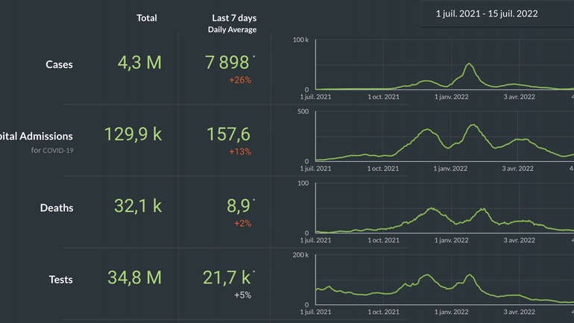This screenshot has width=574, height=323.
Task: Click the 100 k axis label on Cases chart
Action: point(300,40)
